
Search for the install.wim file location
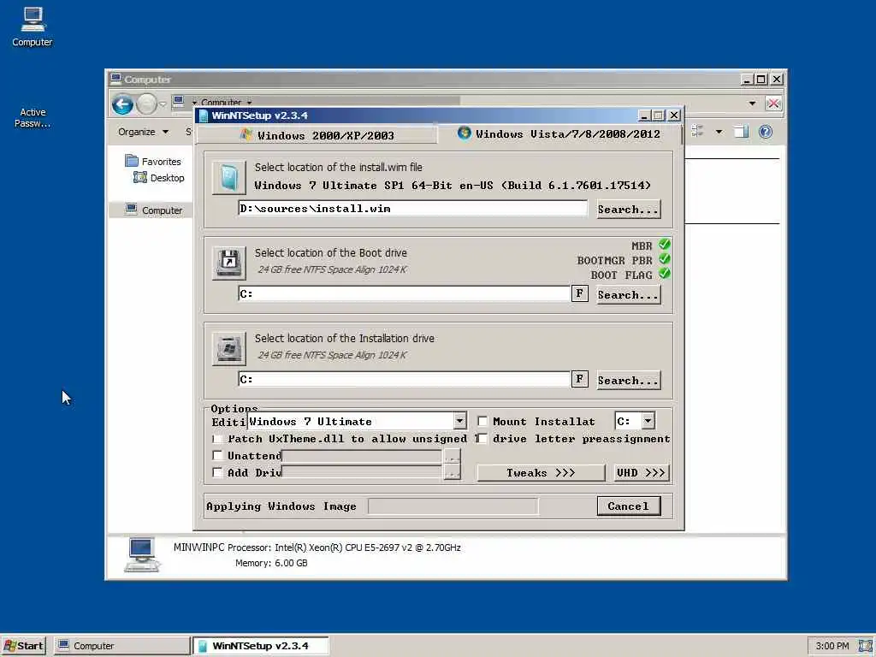(x=629, y=210)
